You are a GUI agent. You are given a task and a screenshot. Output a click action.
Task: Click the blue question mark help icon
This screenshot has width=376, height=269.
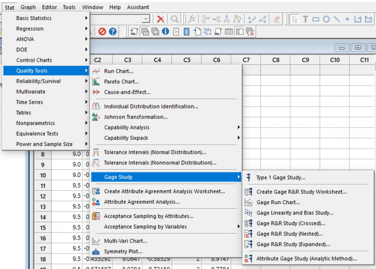pos(113,32)
